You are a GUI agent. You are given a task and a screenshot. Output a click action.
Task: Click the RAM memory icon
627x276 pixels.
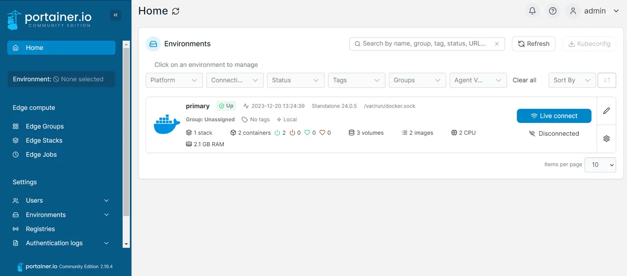pyautogui.click(x=189, y=145)
